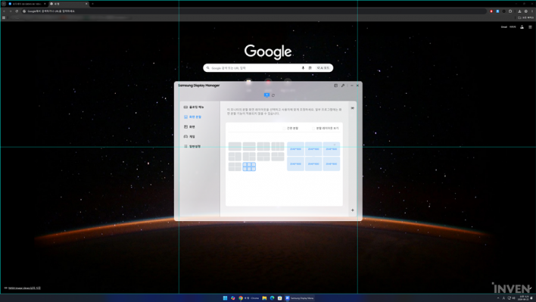The width and height of the screenshot is (536, 302).
Task: Open Chrome tab search dropdown
Action: 4,4
